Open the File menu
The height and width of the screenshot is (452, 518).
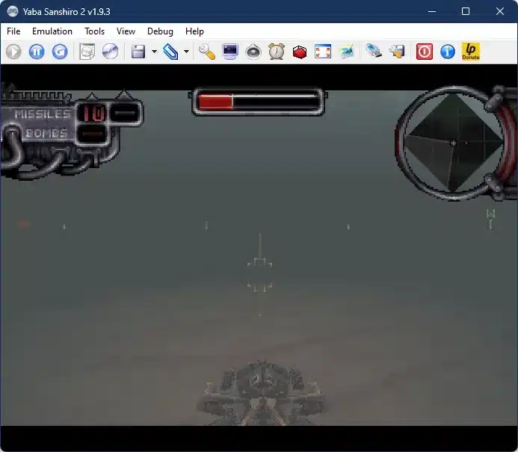13,31
